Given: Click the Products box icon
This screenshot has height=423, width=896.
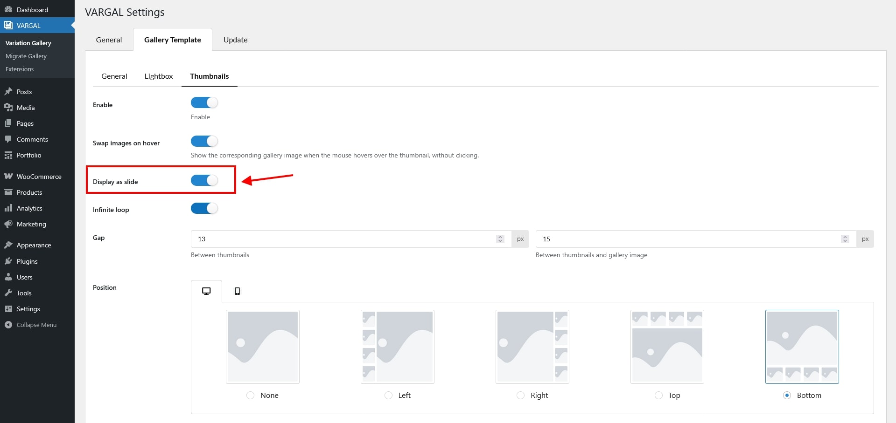Looking at the screenshot, I should pos(8,192).
